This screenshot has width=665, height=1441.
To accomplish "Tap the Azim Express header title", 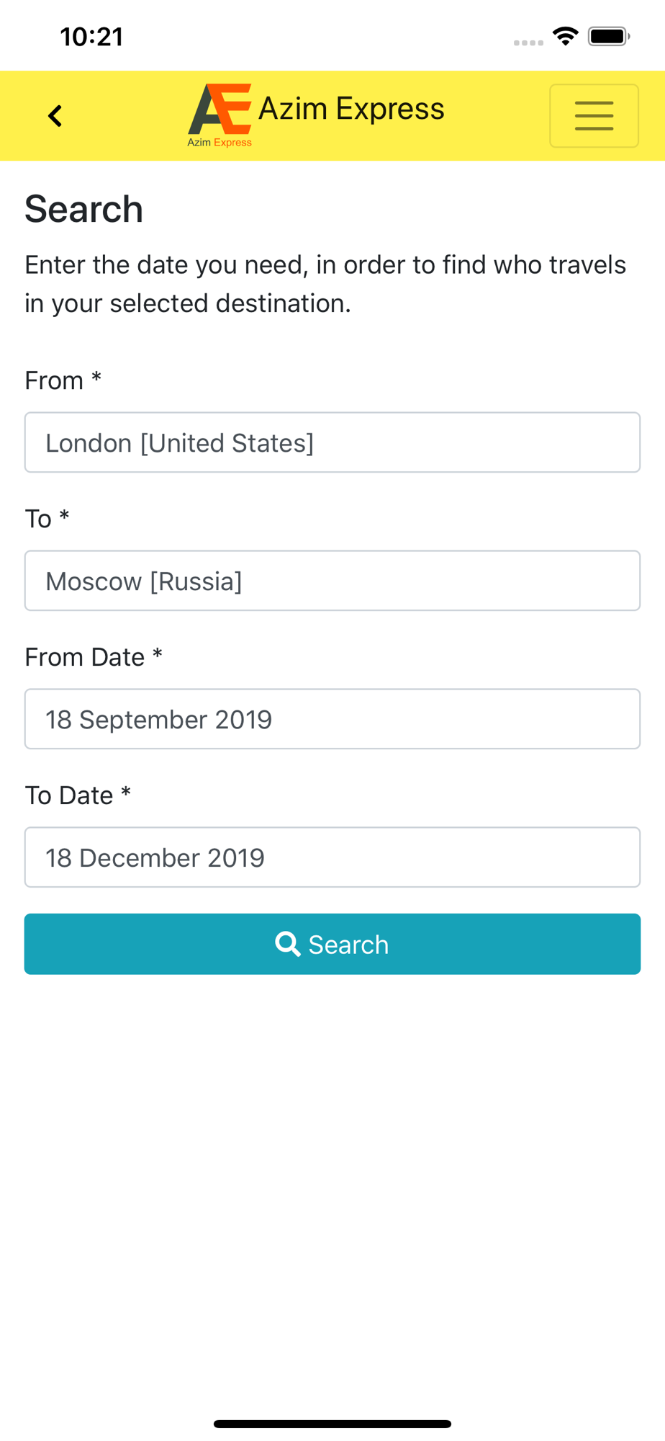I will tap(351, 109).
